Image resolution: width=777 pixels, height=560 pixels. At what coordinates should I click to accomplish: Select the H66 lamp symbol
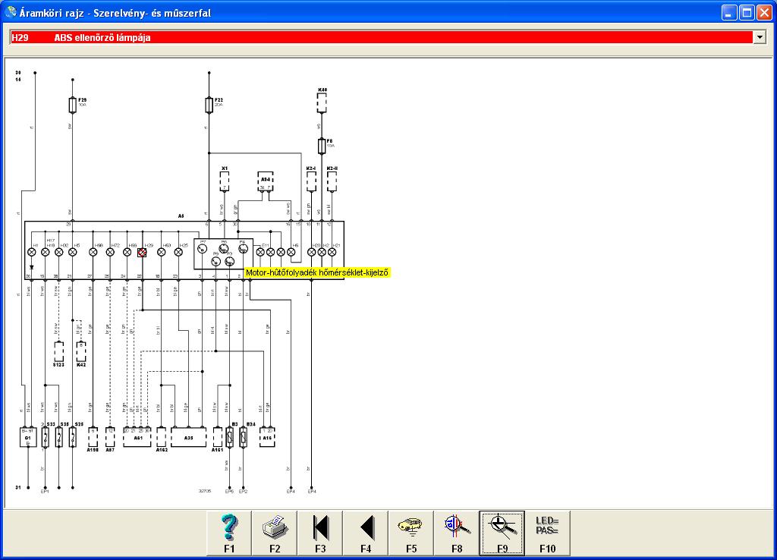tap(127, 252)
